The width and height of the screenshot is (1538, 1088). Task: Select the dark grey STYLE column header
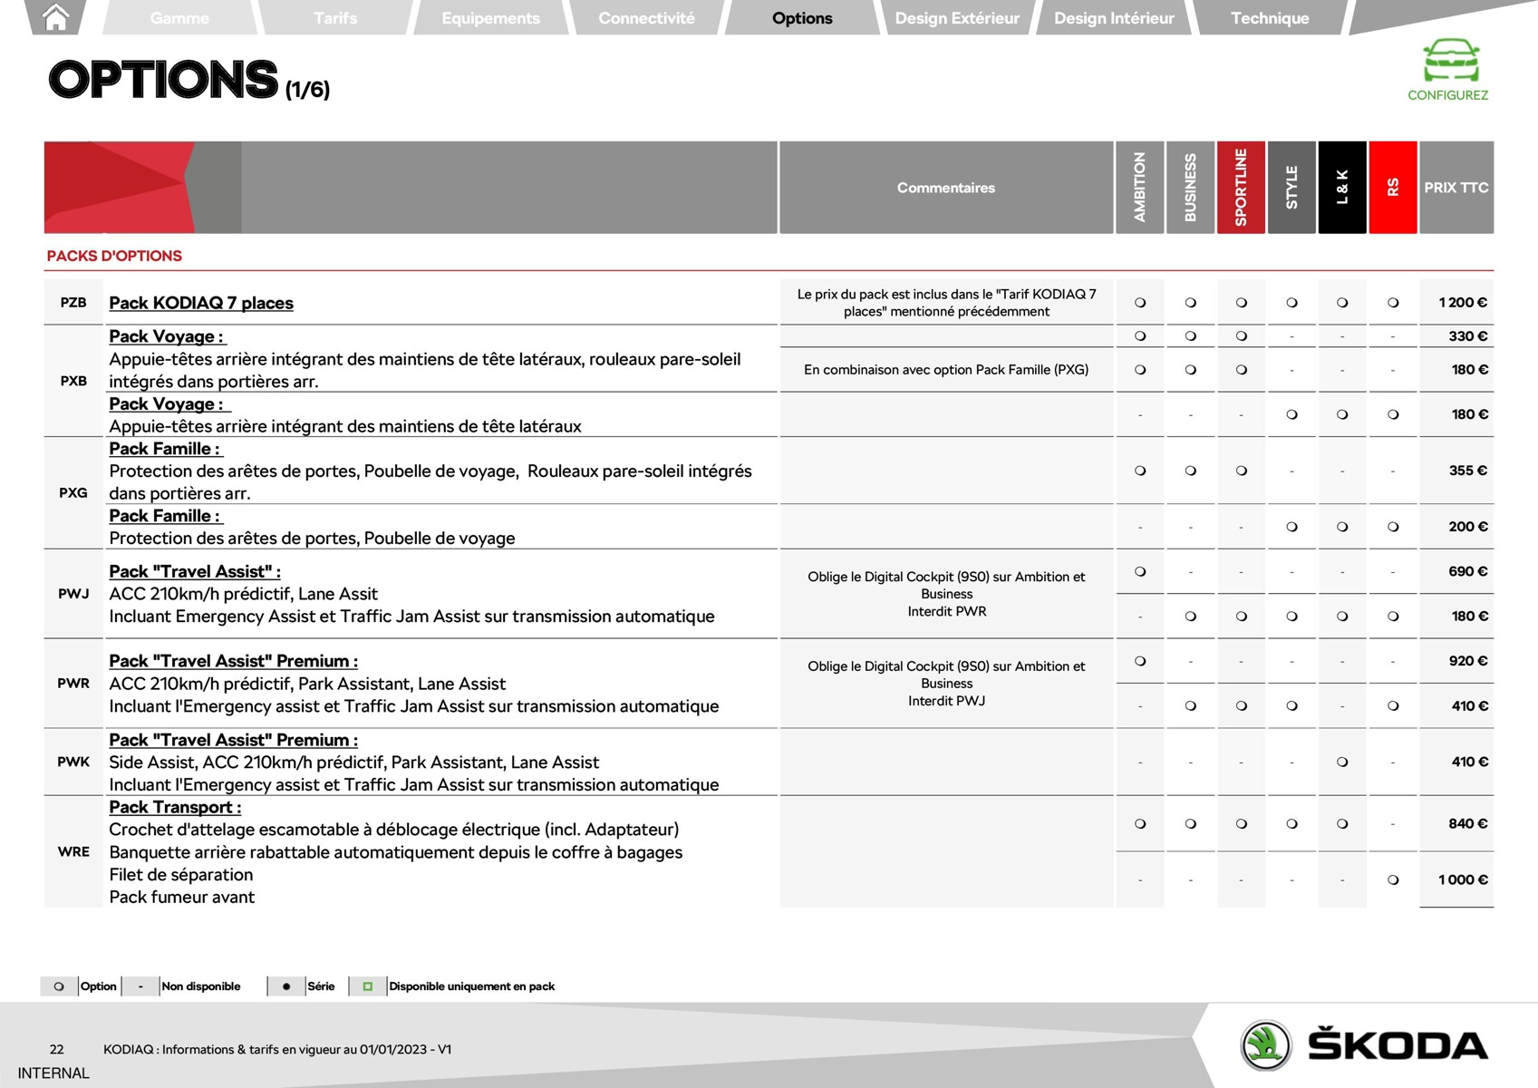[x=1292, y=188]
